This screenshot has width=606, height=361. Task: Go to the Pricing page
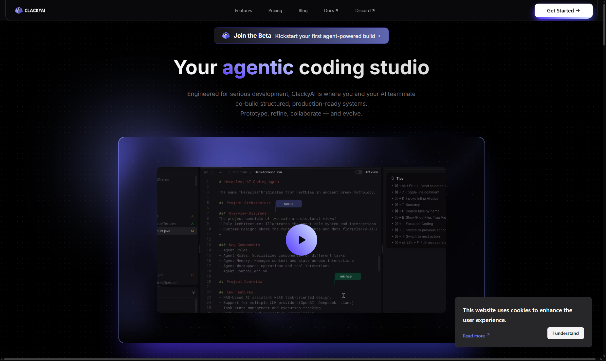[275, 10]
